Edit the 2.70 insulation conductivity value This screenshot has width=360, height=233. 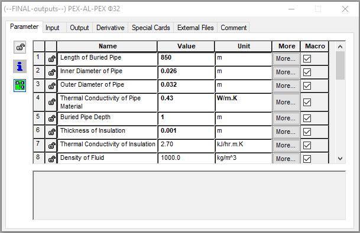click(186, 146)
